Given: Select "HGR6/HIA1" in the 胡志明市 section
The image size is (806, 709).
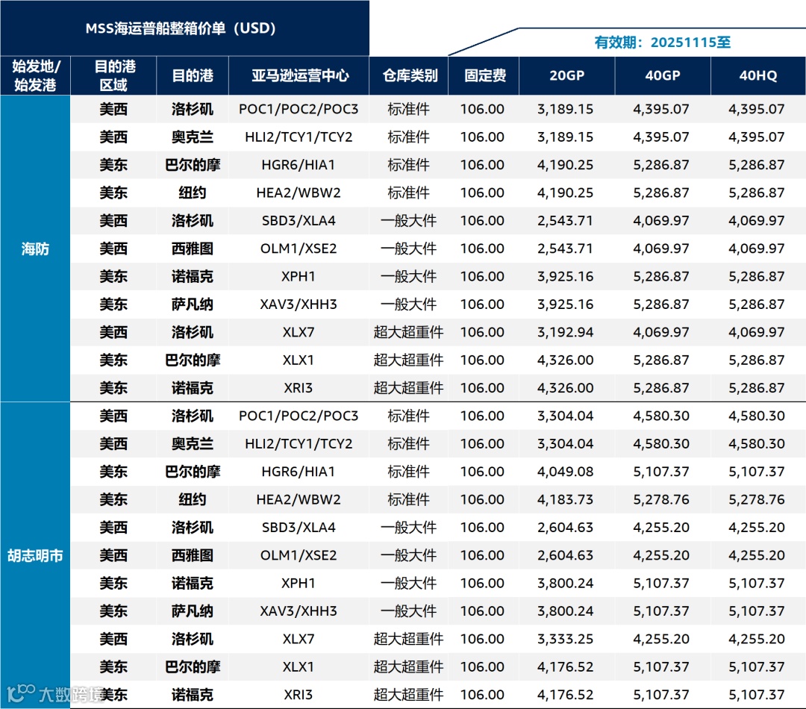Looking at the screenshot, I should click(298, 472).
